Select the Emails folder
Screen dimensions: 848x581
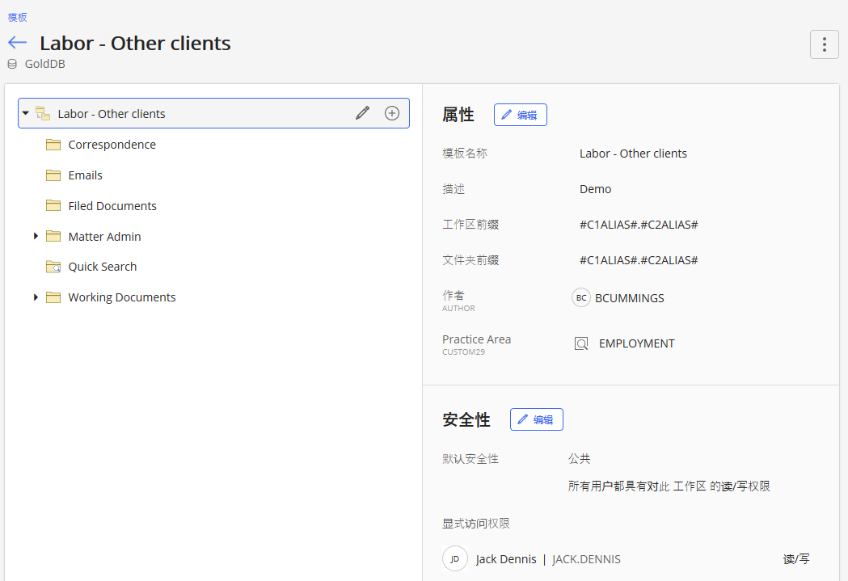click(x=85, y=175)
